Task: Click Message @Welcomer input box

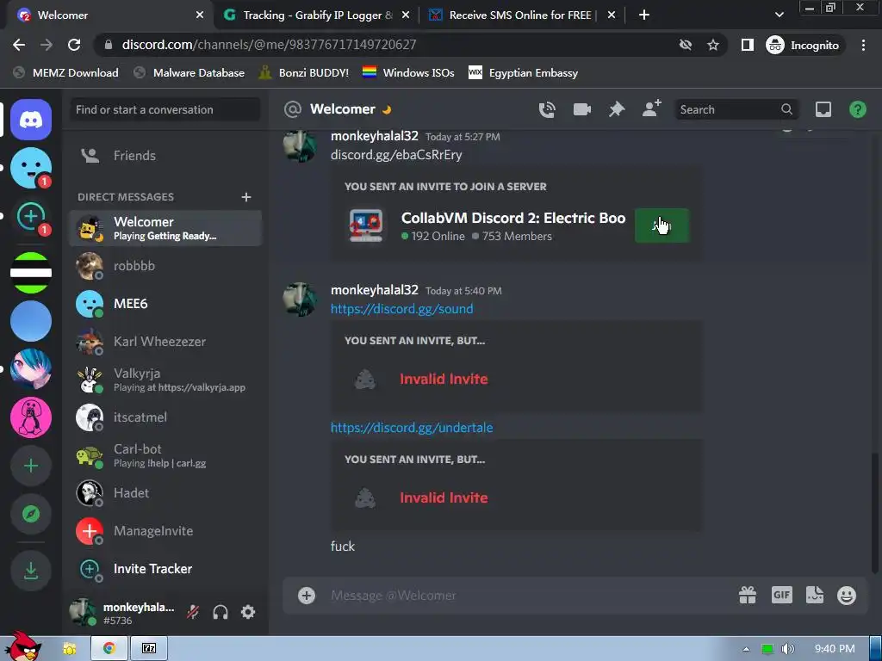Action: pos(529,596)
